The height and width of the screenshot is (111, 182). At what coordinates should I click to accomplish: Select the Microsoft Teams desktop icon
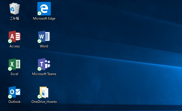(44, 64)
